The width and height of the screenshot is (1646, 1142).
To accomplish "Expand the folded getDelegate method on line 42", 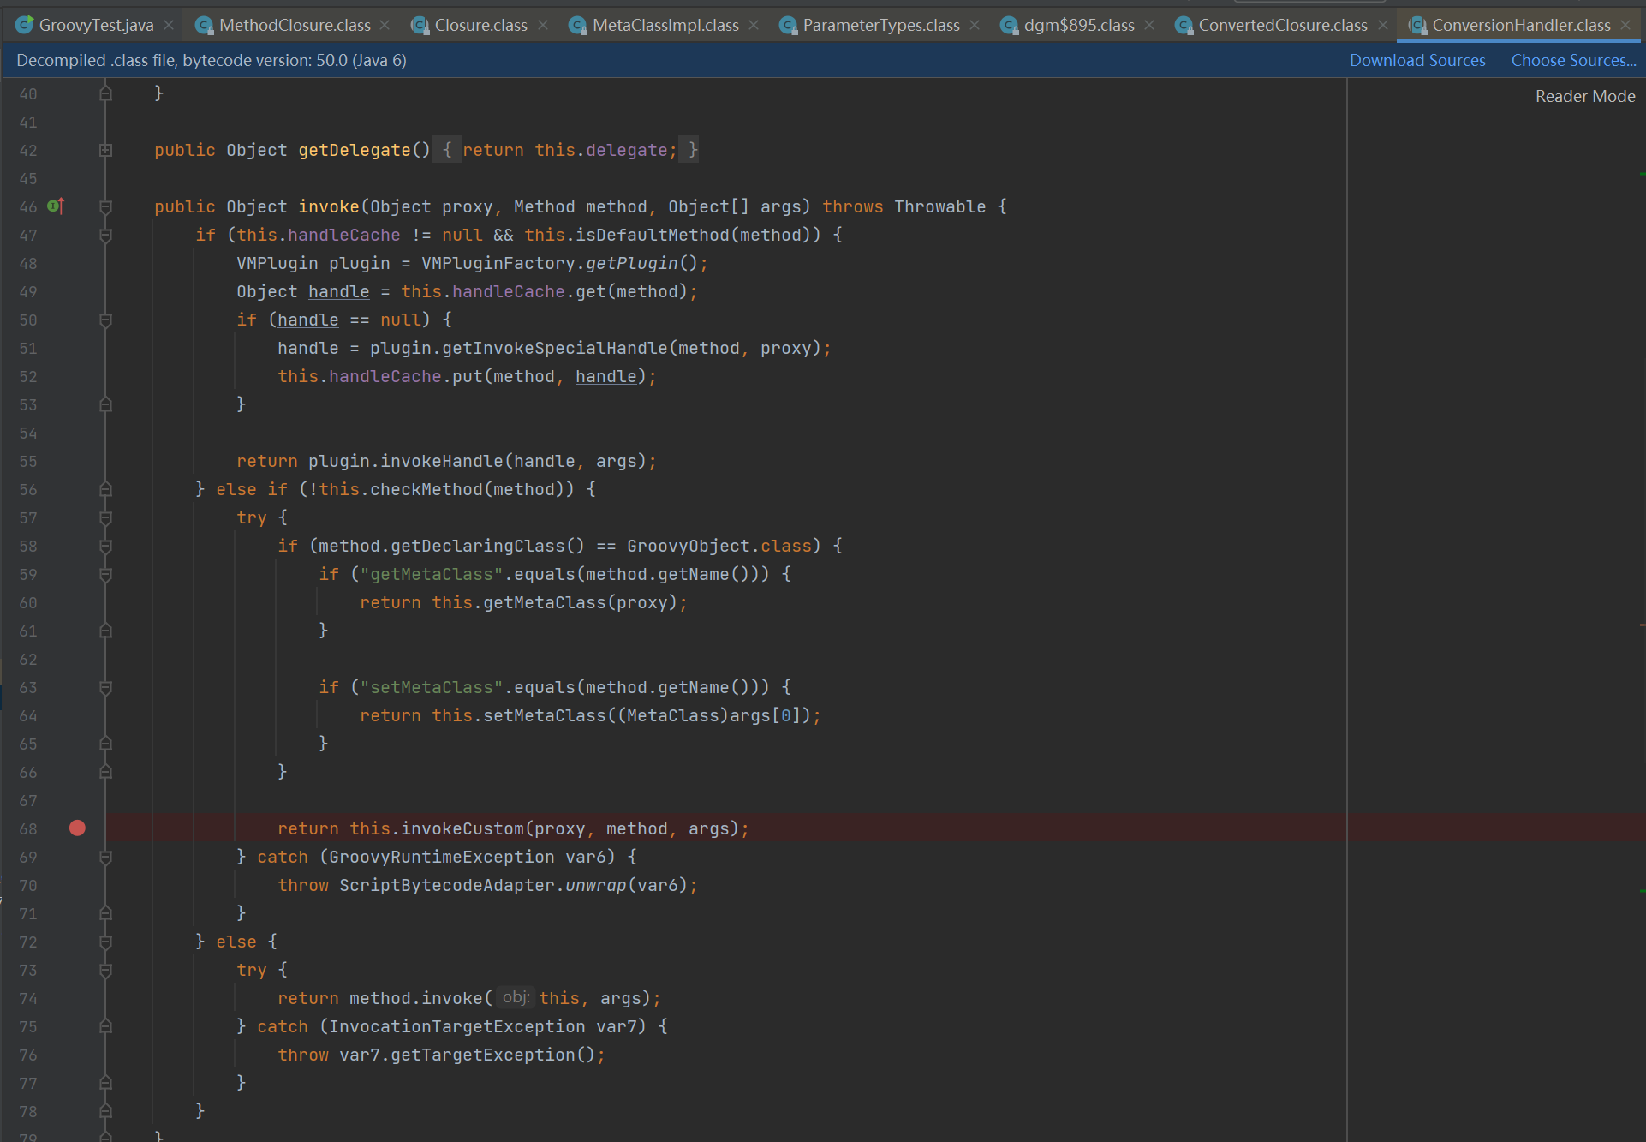I will coord(105,150).
